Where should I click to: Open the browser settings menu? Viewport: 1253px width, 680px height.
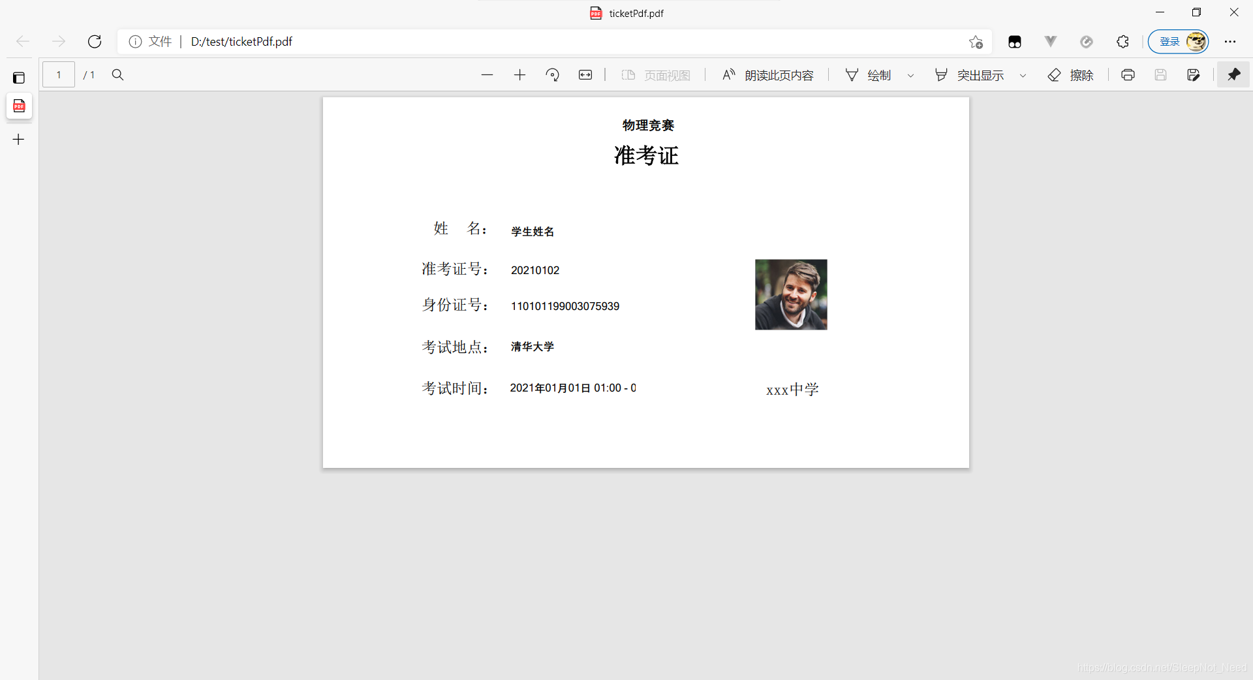[1231, 41]
